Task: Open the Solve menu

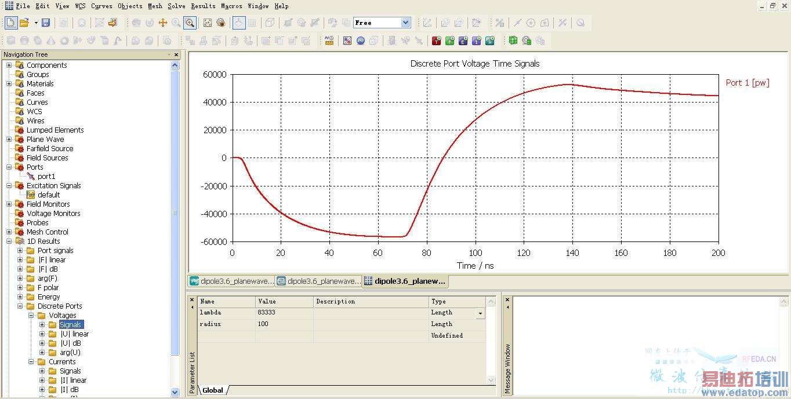Action: [x=176, y=6]
